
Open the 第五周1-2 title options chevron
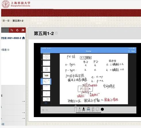[56, 33]
